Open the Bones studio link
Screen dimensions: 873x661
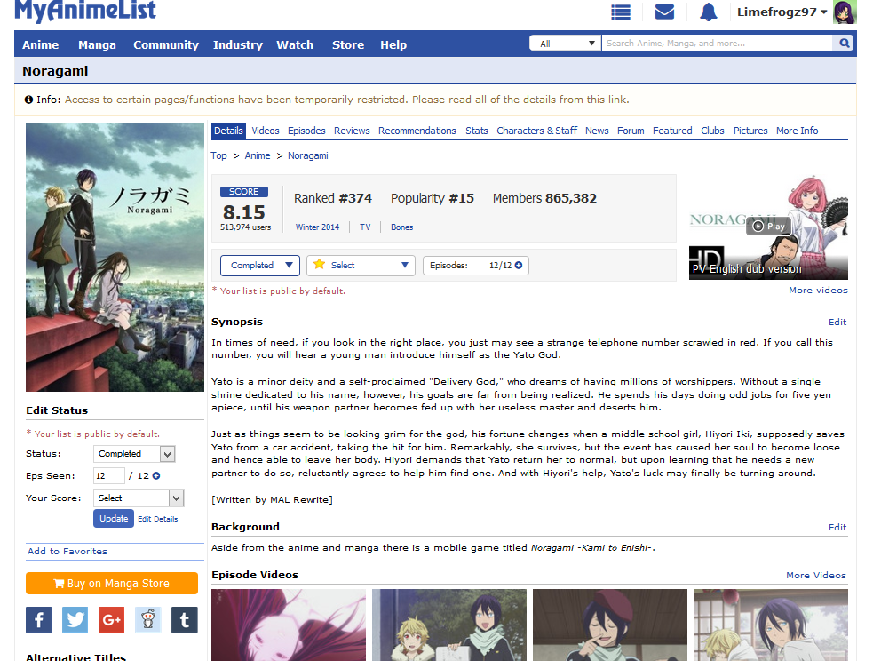[402, 227]
